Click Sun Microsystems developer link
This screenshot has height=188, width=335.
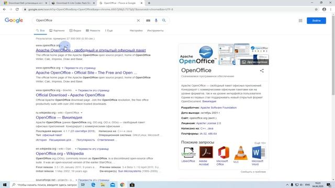[129, 171]
